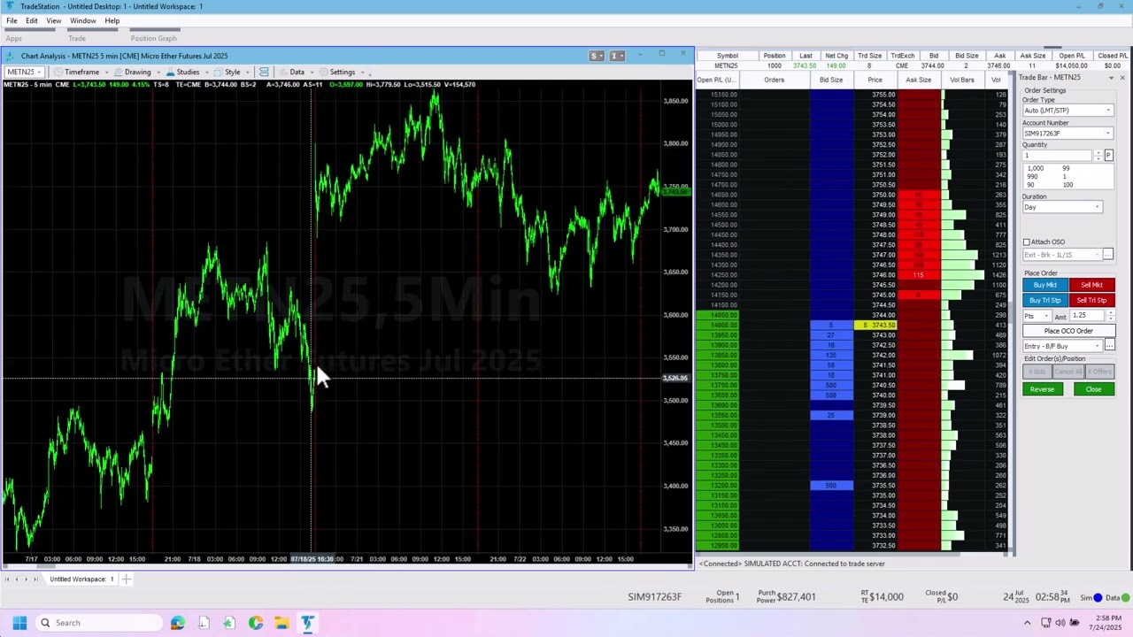The image size is (1133, 637).
Task: Open the Edit menu
Action: point(32,20)
